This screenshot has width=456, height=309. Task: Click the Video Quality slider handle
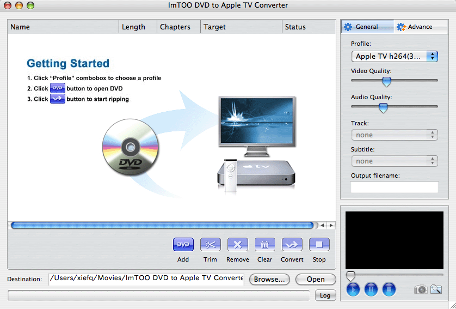pyautogui.click(x=386, y=81)
